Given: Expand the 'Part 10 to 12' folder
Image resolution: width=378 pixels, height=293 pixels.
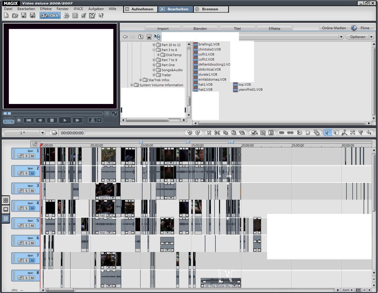Looking at the screenshot, I should (x=154, y=45).
